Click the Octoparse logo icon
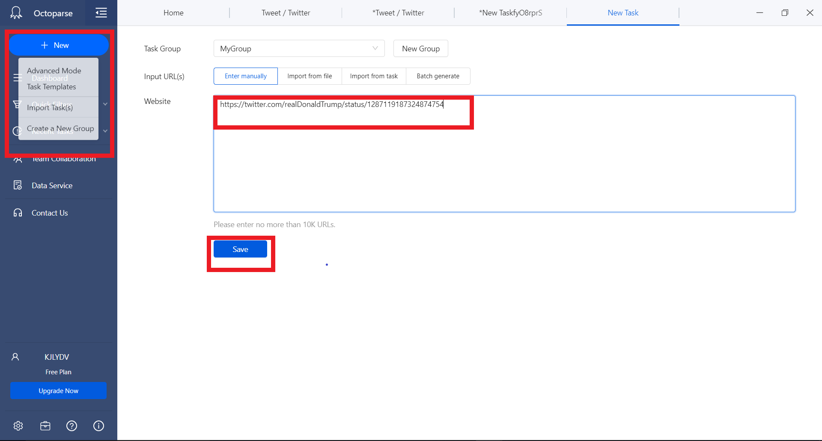 pos(16,12)
